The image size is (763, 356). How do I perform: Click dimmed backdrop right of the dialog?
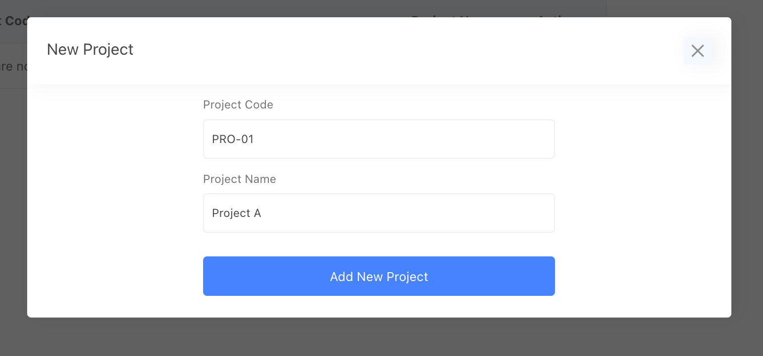pos(747,197)
